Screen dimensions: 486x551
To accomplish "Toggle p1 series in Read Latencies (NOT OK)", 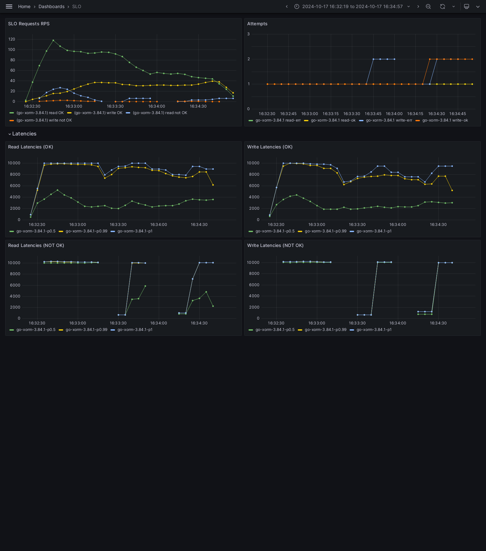I will tap(135, 330).
